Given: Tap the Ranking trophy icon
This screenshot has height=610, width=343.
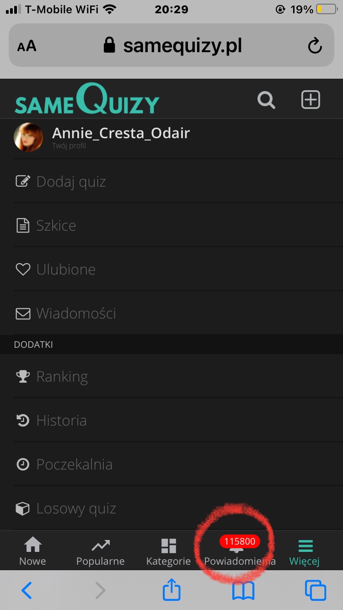Looking at the screenshot, I should click(x=23, y=377).
